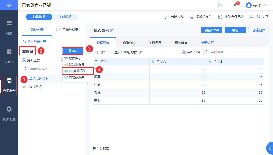The width and height of the screenshot is (273, 155).
Task: Click the presentation screen icon in header
Action: [219, 5]
